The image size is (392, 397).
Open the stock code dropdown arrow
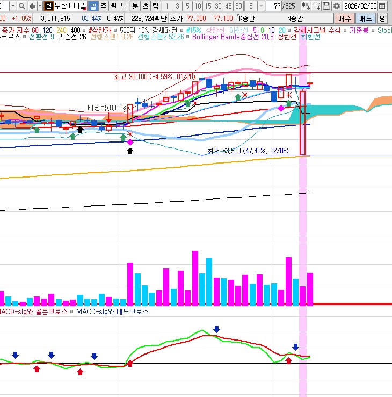click(x=13, y=6)
